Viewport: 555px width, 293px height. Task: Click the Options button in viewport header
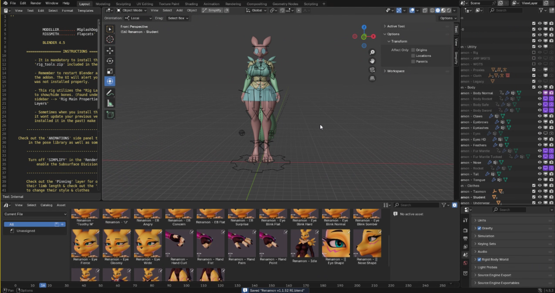pyautogui.click(x=448, y=18)
